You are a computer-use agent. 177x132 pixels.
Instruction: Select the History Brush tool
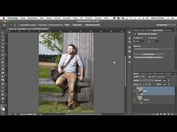pos(3,66)
